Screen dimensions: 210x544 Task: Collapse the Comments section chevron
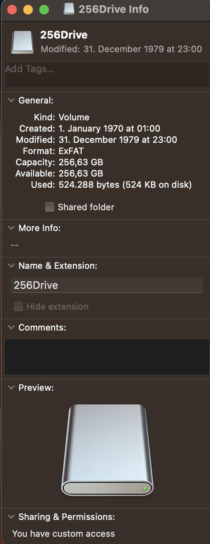pyautogui.click(x=11, y=327)
